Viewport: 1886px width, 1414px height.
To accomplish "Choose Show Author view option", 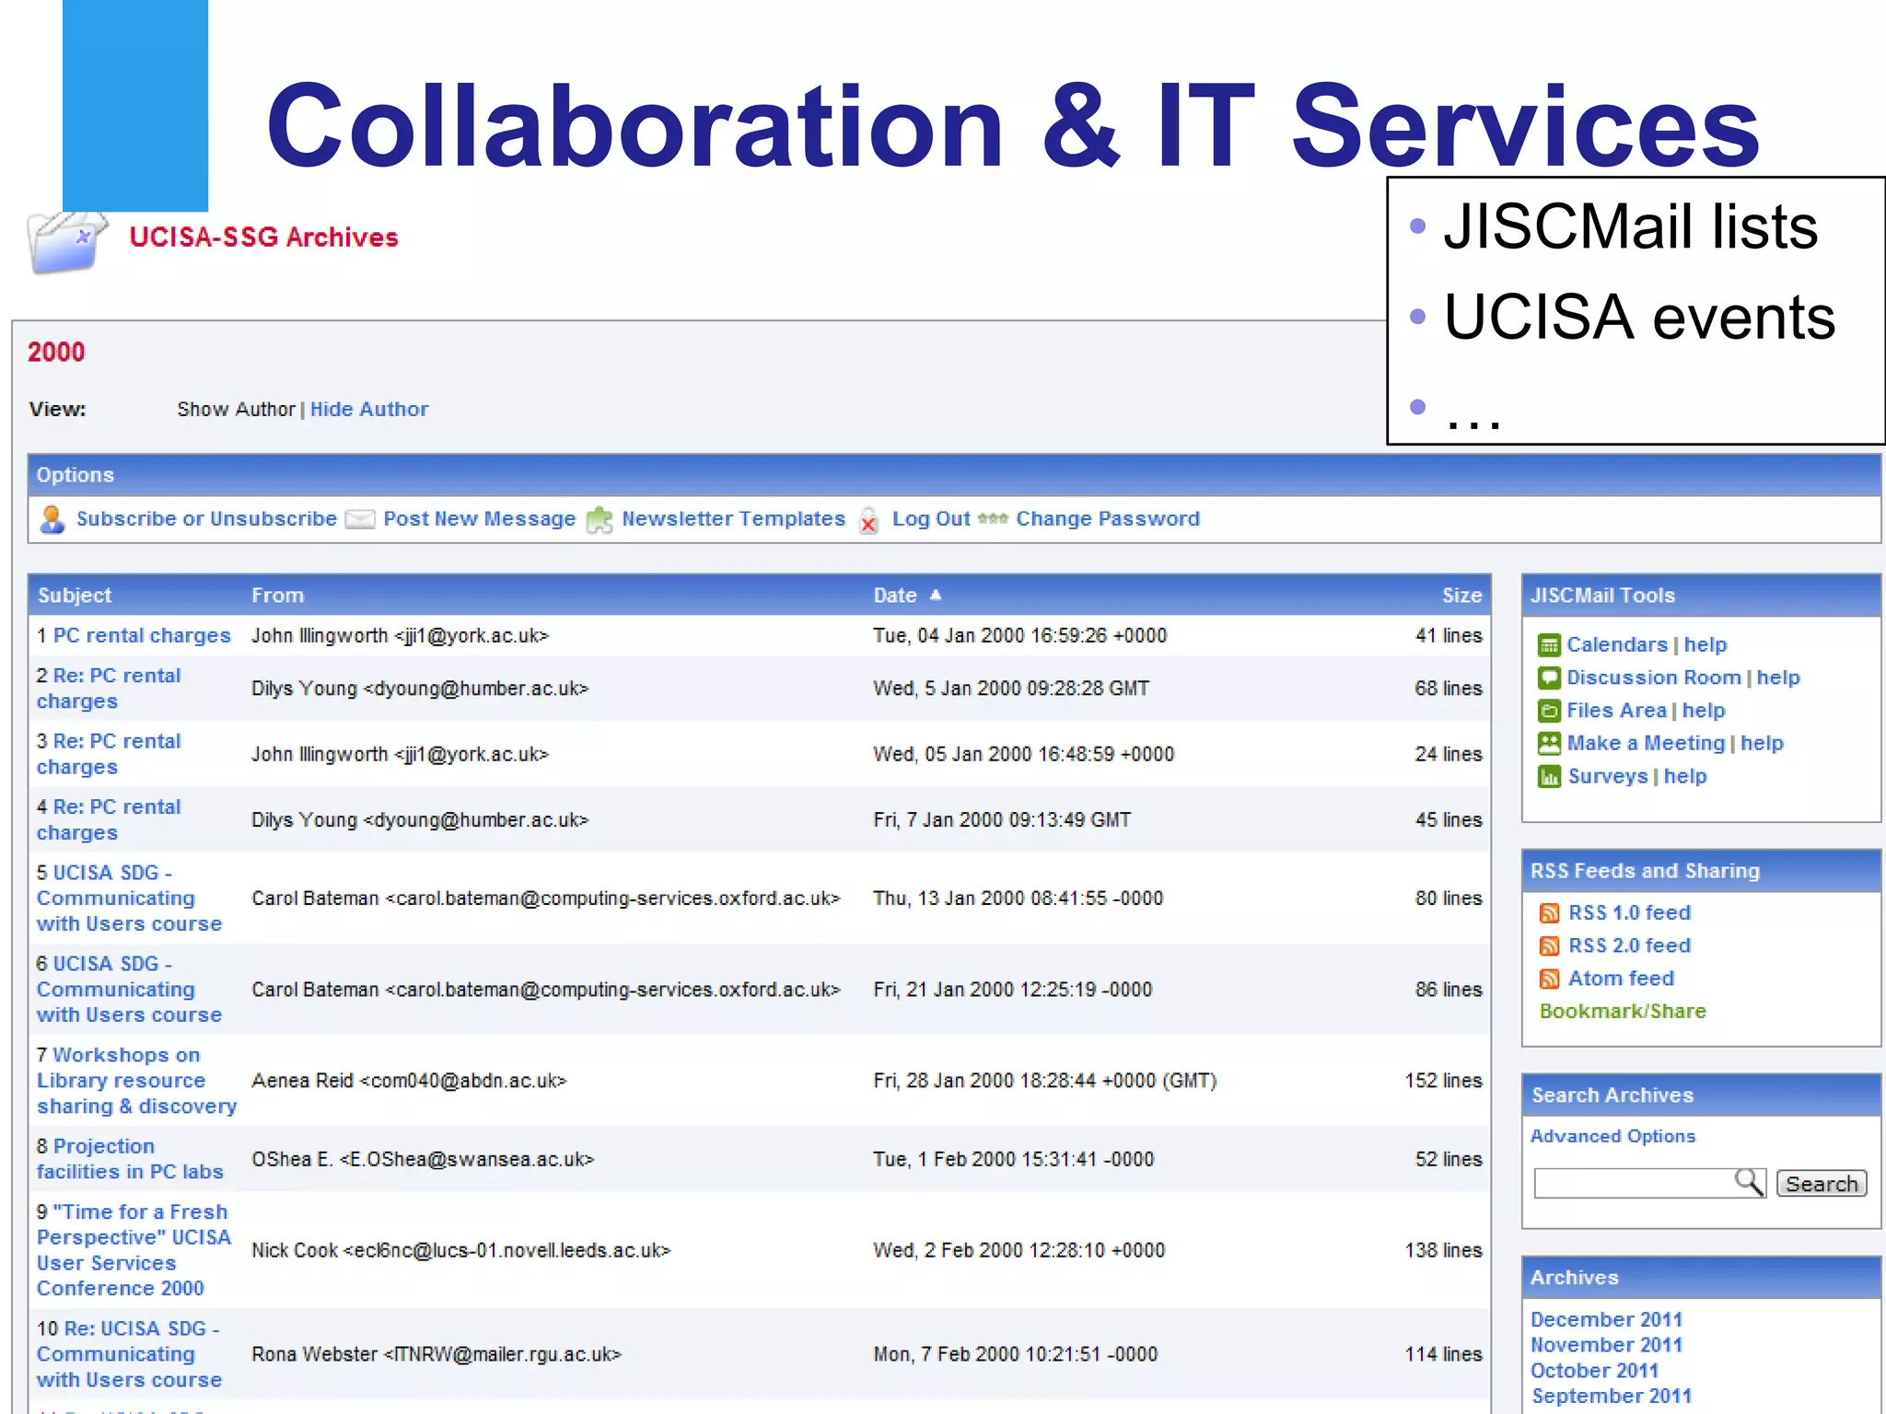I will pos(236,410).
